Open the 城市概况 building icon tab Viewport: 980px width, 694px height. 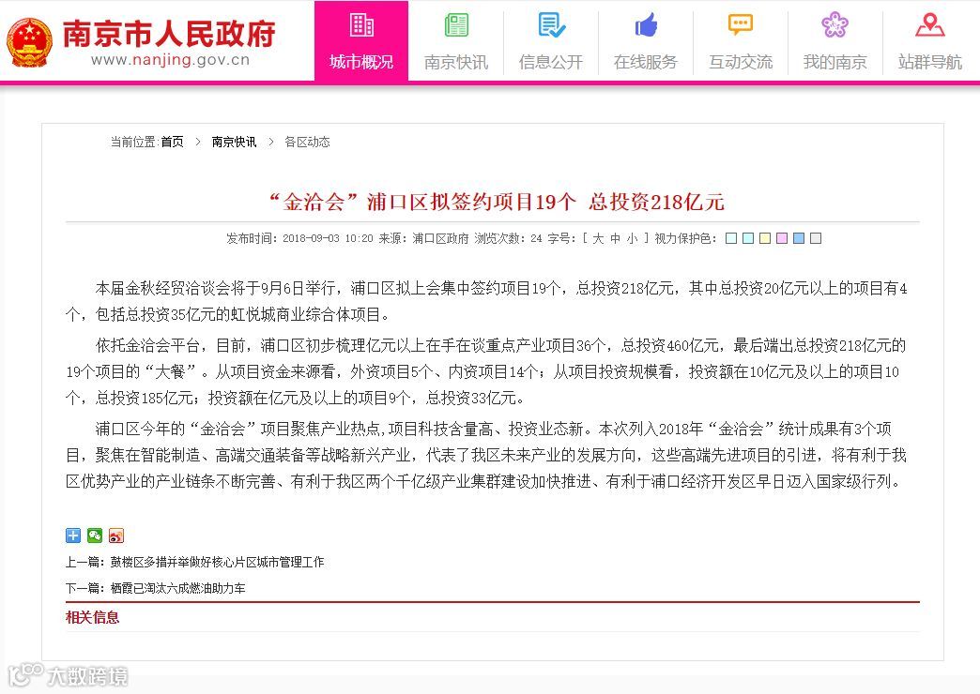[x=361, y=25]
